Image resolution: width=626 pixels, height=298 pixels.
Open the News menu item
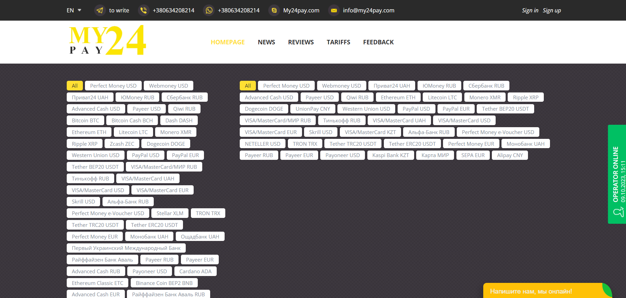[x=266, y=42]
